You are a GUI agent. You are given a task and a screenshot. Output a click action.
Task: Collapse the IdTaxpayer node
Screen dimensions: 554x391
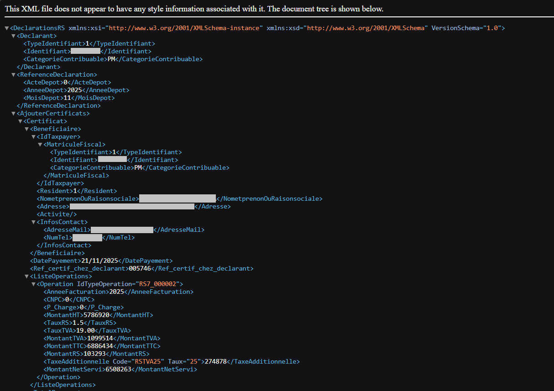tap(33, 137)
